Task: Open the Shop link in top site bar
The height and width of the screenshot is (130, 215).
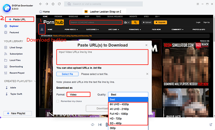Action: pos(87,16)
